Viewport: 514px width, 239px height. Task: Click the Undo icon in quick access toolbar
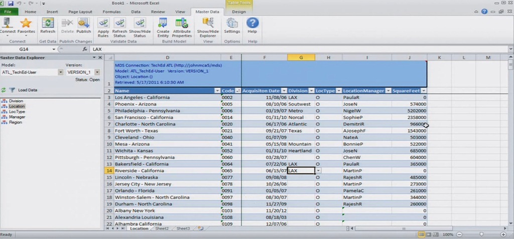(19, 4)
